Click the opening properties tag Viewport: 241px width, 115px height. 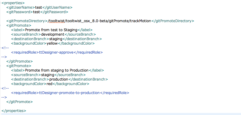[x=13, y=3]
